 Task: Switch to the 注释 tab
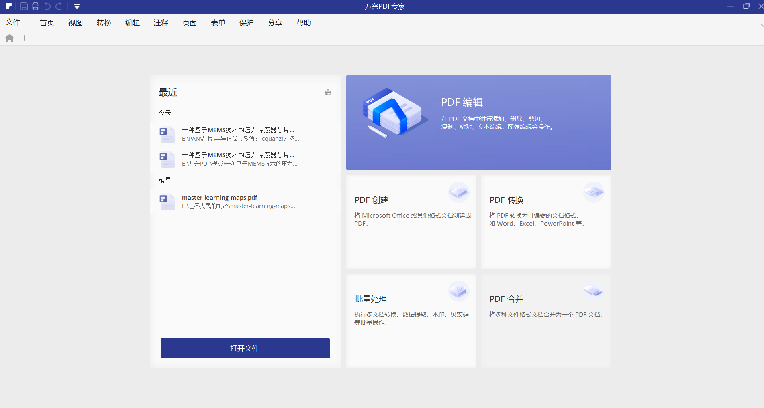click(x=160, y=22)
